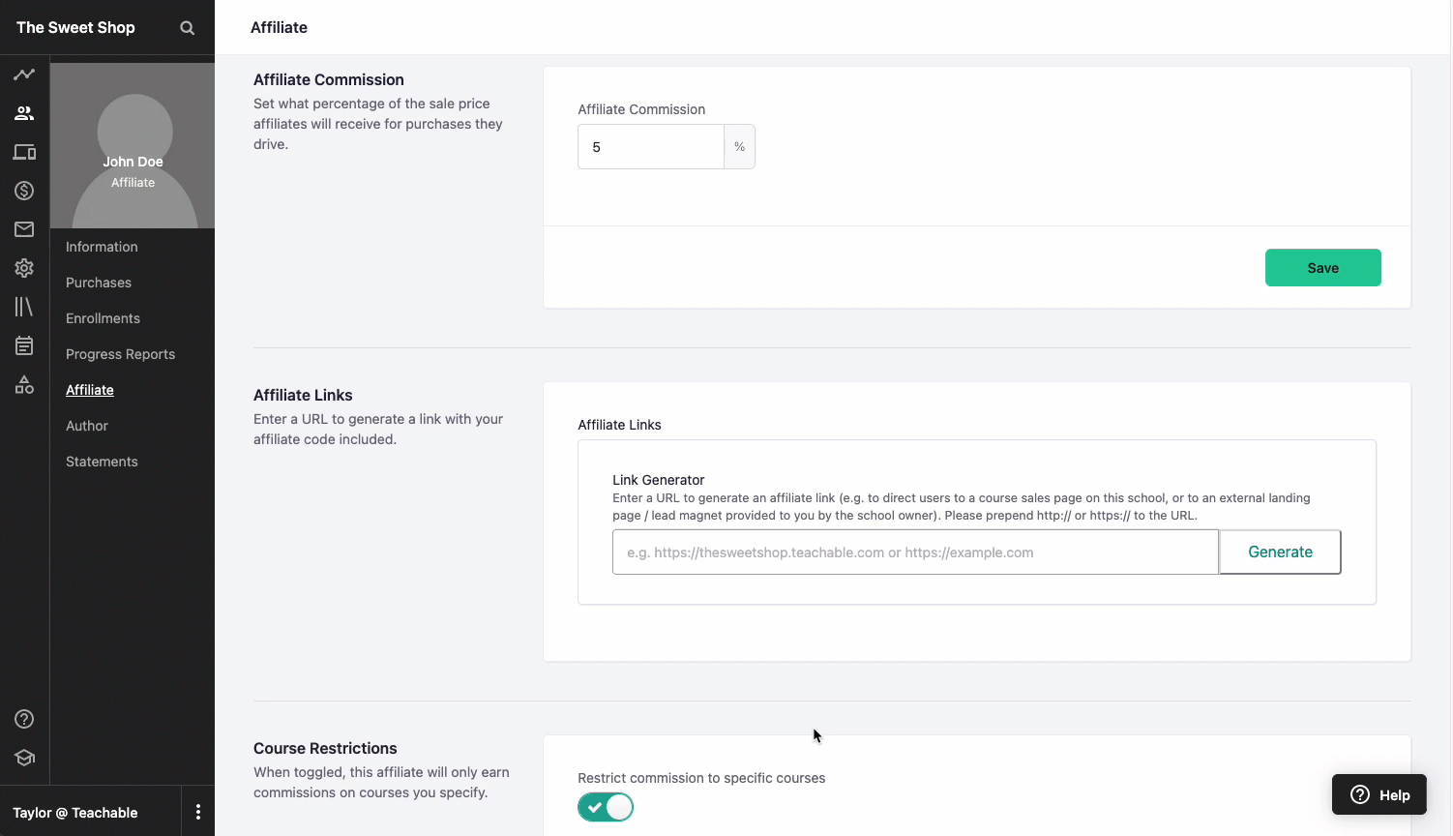Click the Course Restrictions heading text
This screenshot has height=836, width=1453.
[325, 748]
